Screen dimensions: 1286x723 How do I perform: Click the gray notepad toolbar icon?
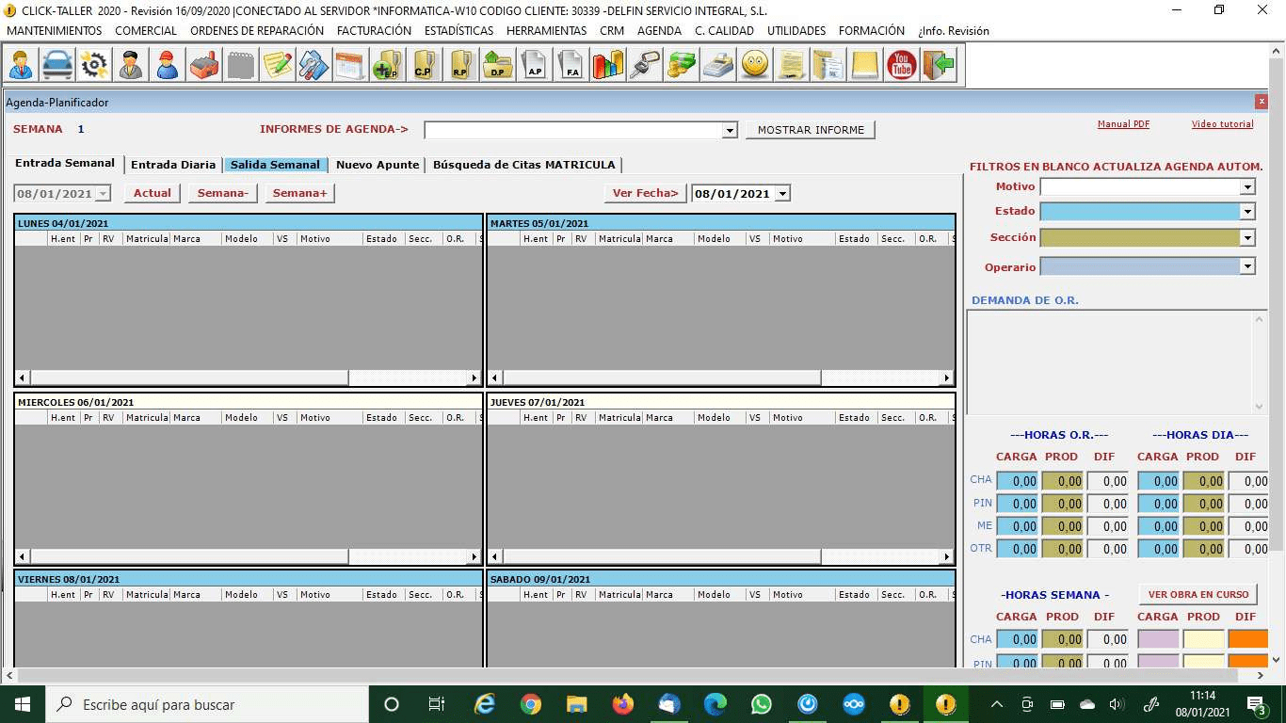click(241, 65)
